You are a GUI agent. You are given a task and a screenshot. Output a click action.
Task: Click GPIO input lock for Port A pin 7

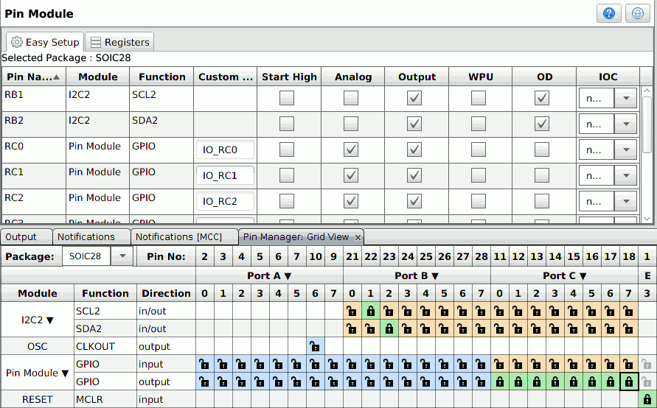click(x=333, y=364)
